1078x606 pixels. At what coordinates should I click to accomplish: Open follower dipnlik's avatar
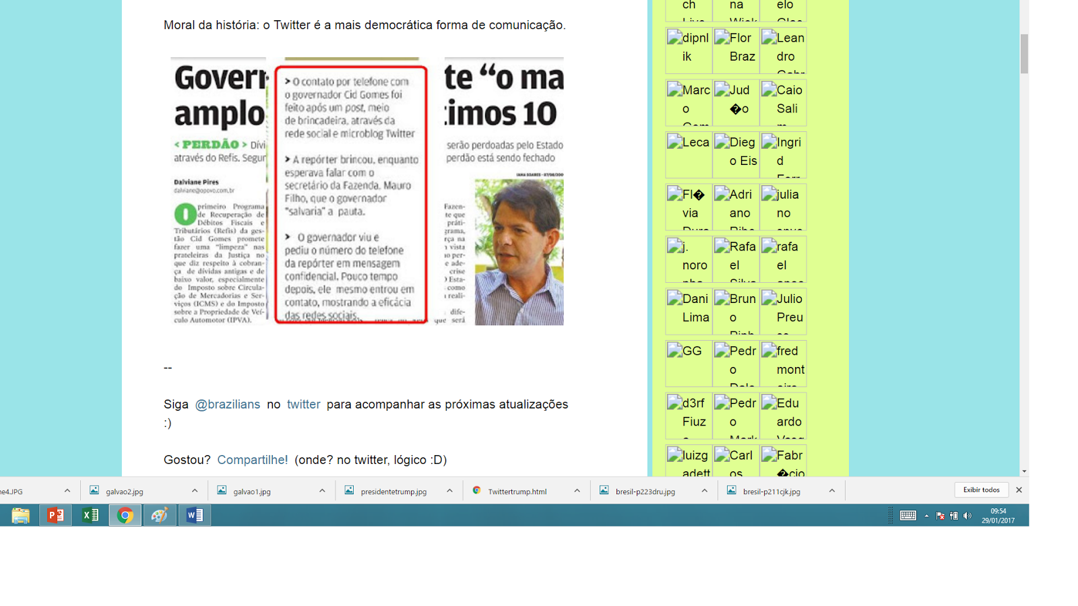(x=689, y=50)
